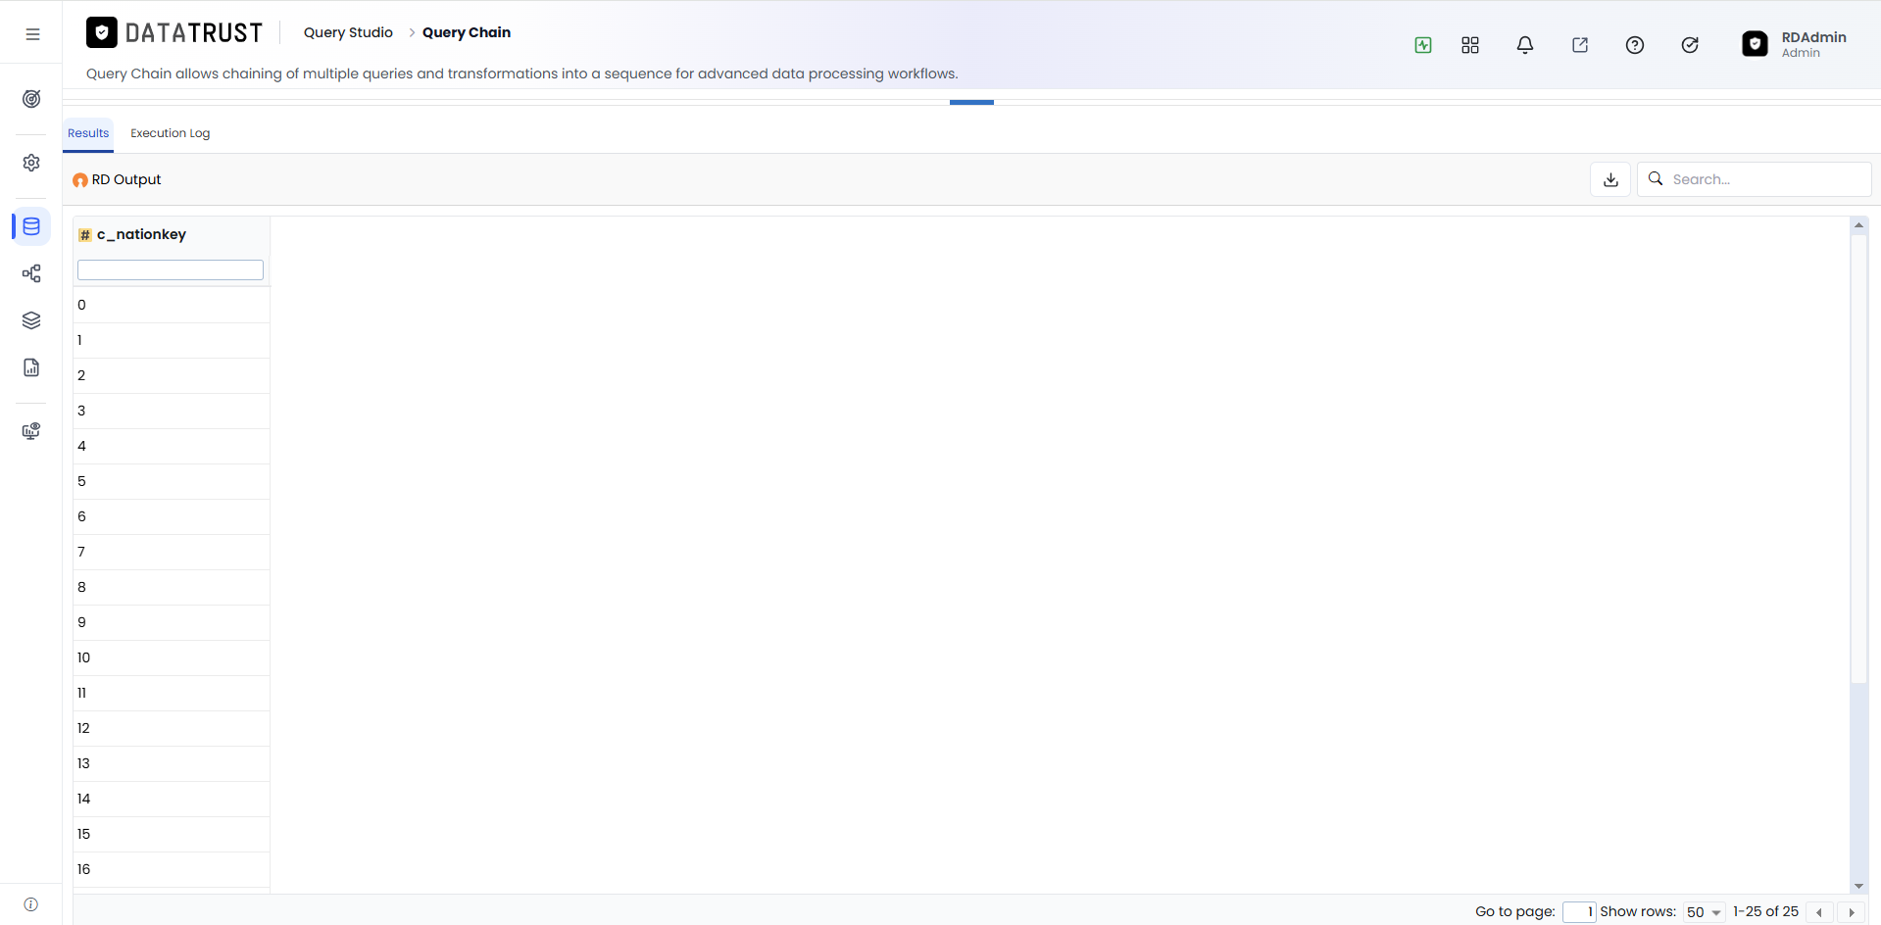Click the target icon in sidebar
Viewport: 1881px width, 925px height.
click(31, 99)
